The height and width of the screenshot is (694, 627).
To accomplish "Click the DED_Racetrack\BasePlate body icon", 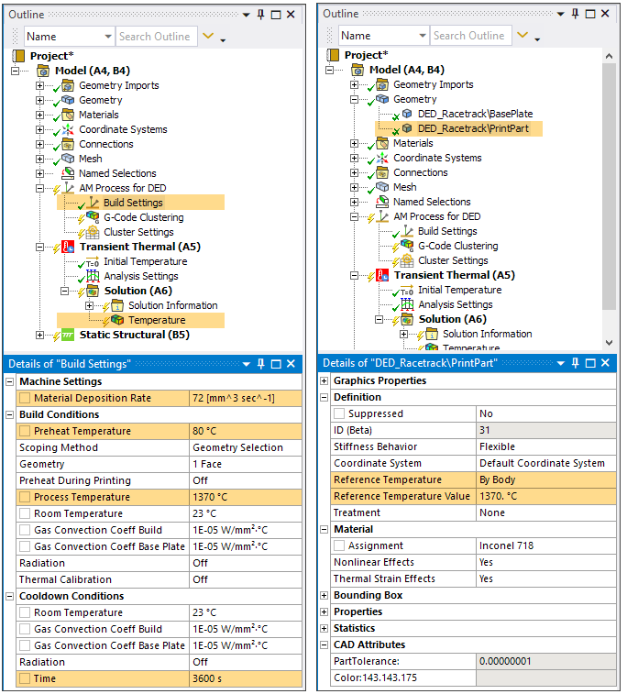I will point(407,114).
